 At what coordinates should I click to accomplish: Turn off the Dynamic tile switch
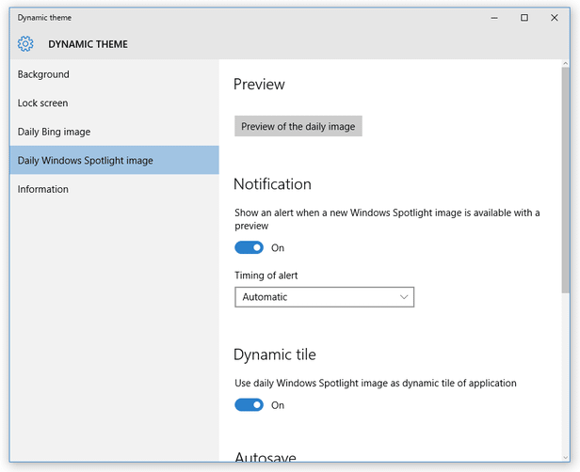pos(249,405)
